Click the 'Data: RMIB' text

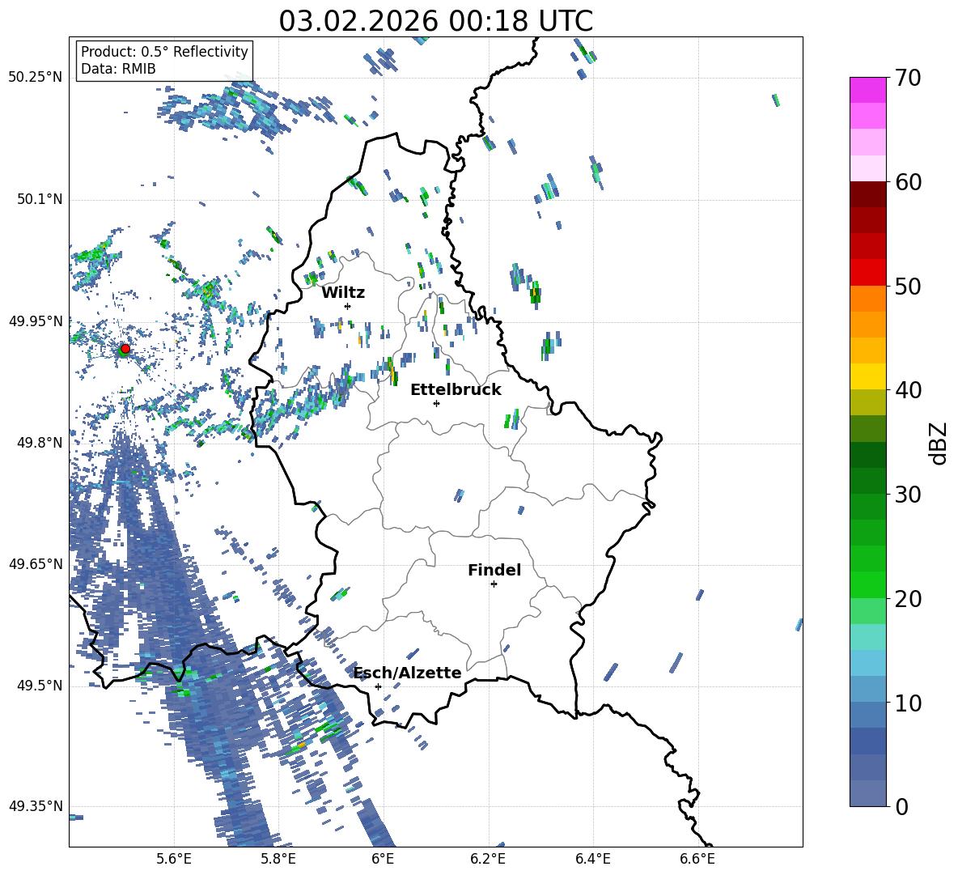pyautogui.click(x=118, y=69)
